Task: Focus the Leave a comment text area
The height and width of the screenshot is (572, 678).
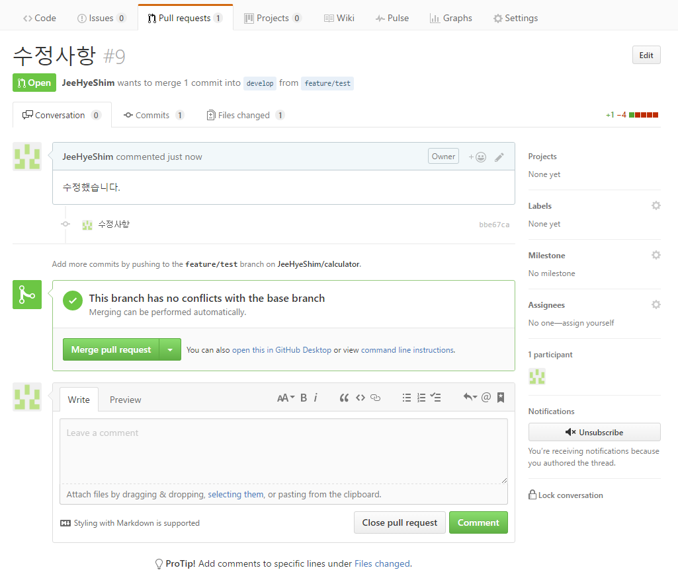Action: (x=284, y=450)
